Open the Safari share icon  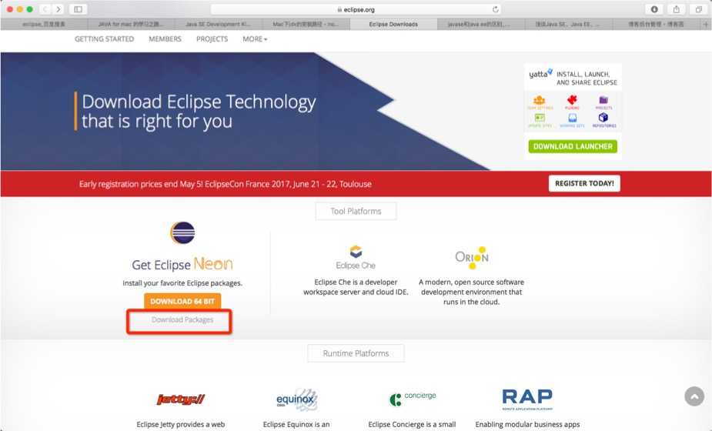click(x=677, y=9)
